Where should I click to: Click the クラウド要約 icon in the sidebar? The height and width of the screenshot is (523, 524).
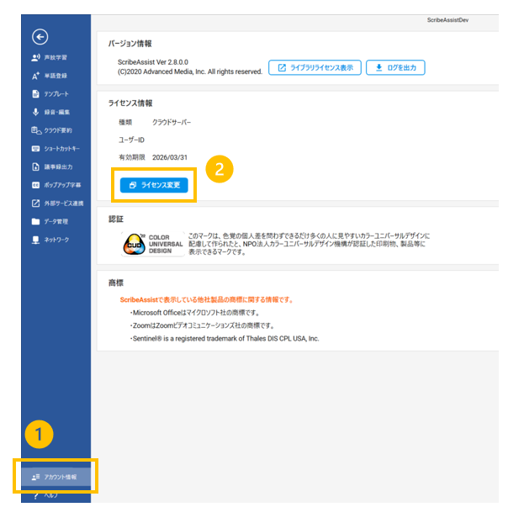pyautogui.click(x=35, y=130)
